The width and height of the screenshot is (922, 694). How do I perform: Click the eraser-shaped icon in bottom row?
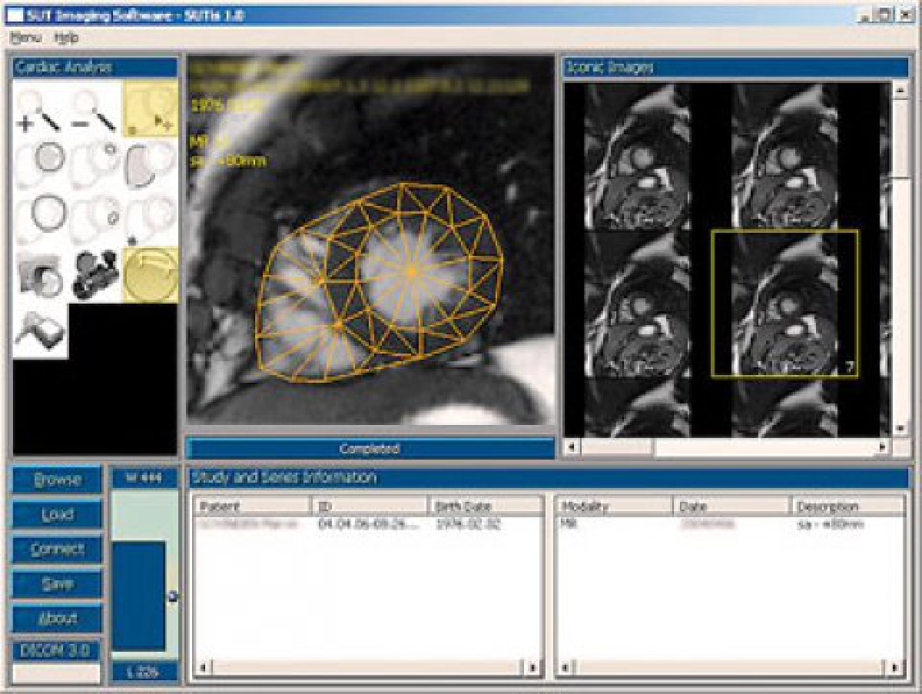tap(40, 330)
